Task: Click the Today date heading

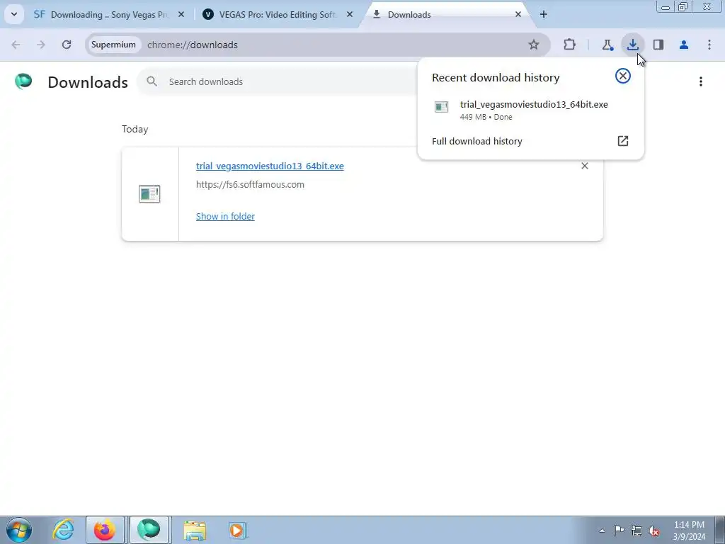Action: pyautogui.click(x=135, y=129)
